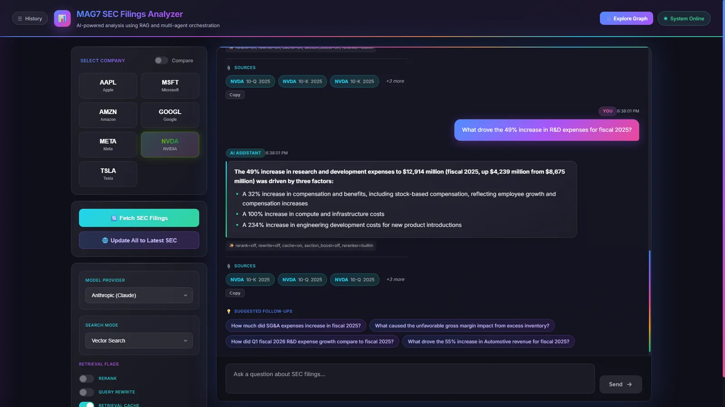
Task: Select the AMZN Amazon company
Action: coord(108,115)
